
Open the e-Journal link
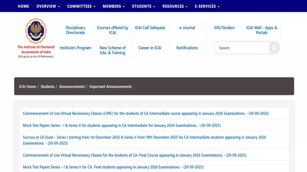pyautogui.click(x=187, y=28)
